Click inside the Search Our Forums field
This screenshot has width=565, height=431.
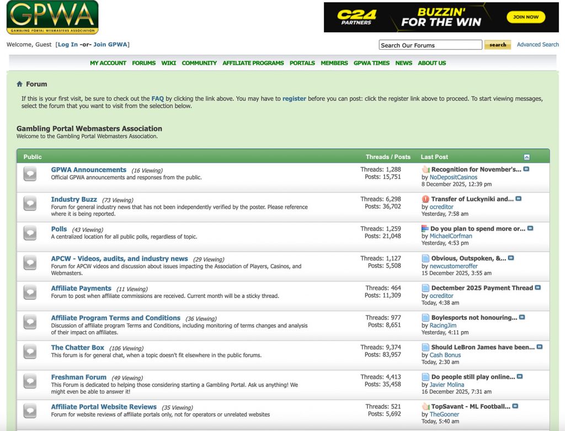pos(430,45)
